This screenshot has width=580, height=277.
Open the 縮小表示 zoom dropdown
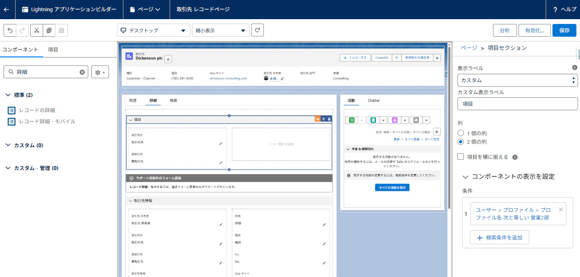coord(220,30)
